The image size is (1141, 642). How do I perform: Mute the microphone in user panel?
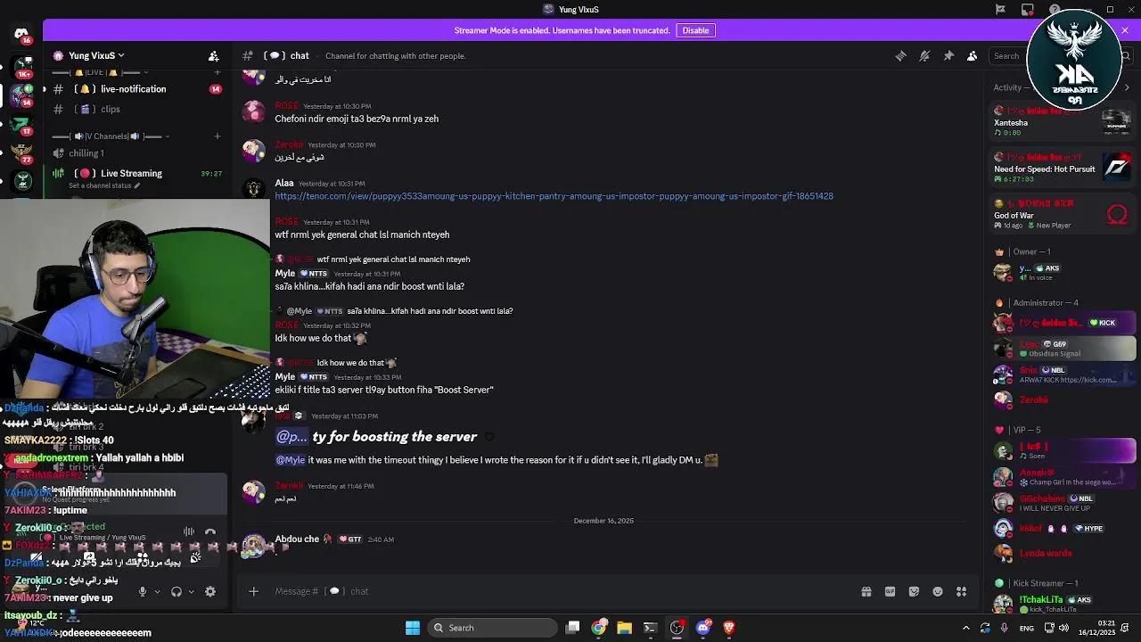click(x=142, y=591)
